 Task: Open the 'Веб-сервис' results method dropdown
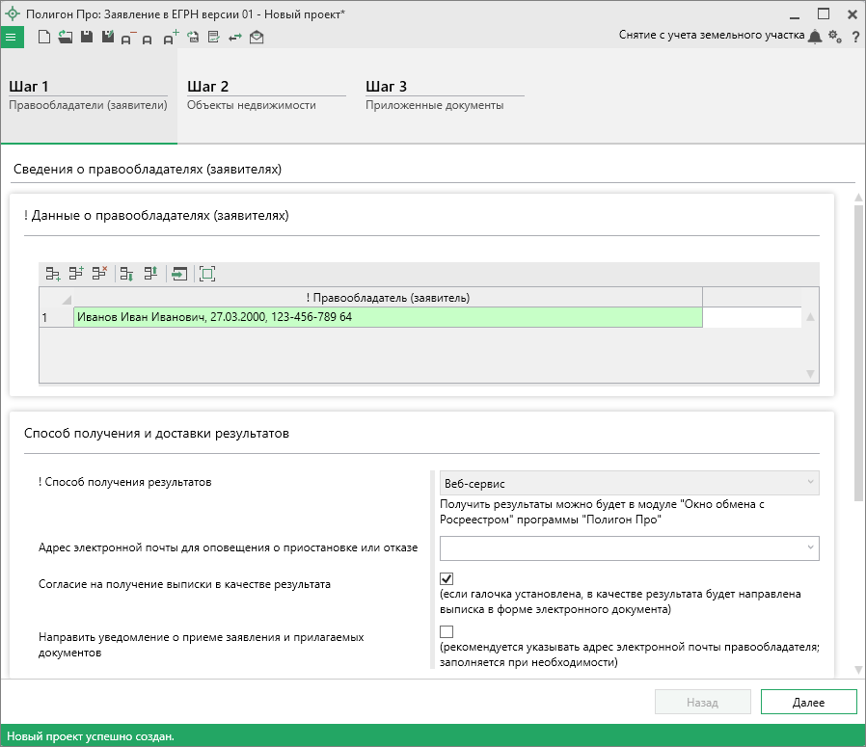[x=629, y=482]
